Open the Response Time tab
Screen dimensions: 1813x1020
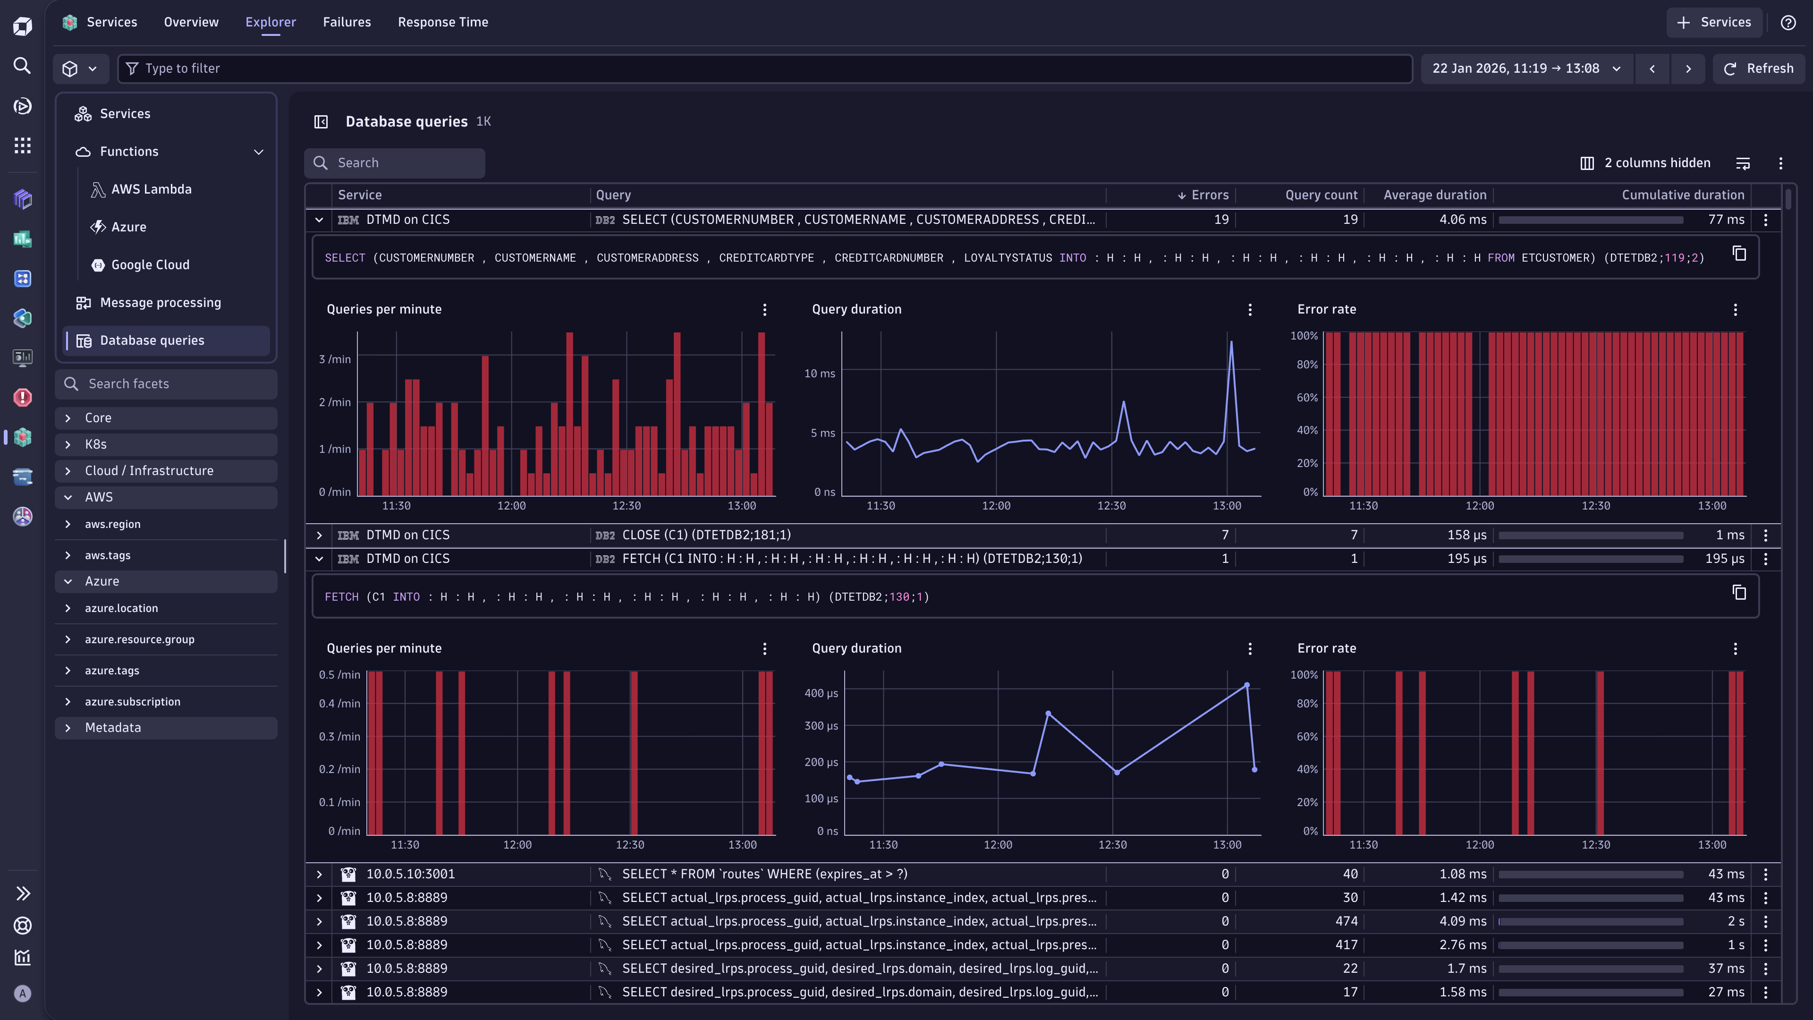[443, 23]
